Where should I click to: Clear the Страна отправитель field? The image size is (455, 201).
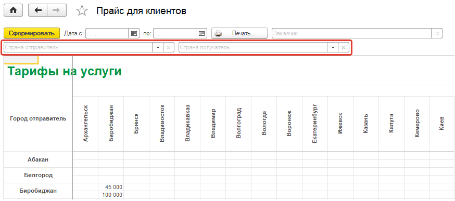[x=169, y=47]
